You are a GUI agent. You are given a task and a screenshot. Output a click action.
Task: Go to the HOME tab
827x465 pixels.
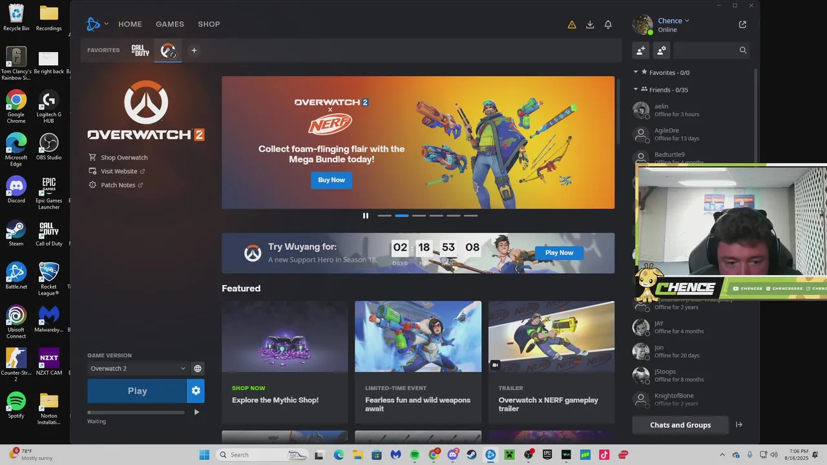(130, 24)
